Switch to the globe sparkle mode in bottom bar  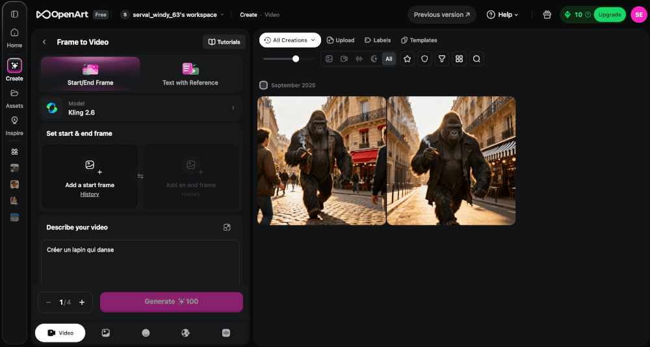(186, 333)
